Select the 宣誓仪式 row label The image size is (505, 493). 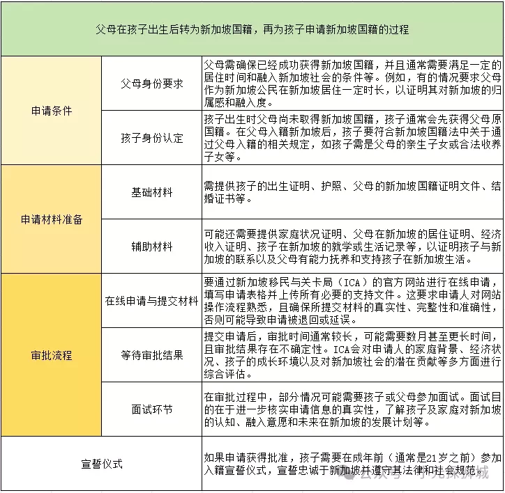tap(102, 464)
